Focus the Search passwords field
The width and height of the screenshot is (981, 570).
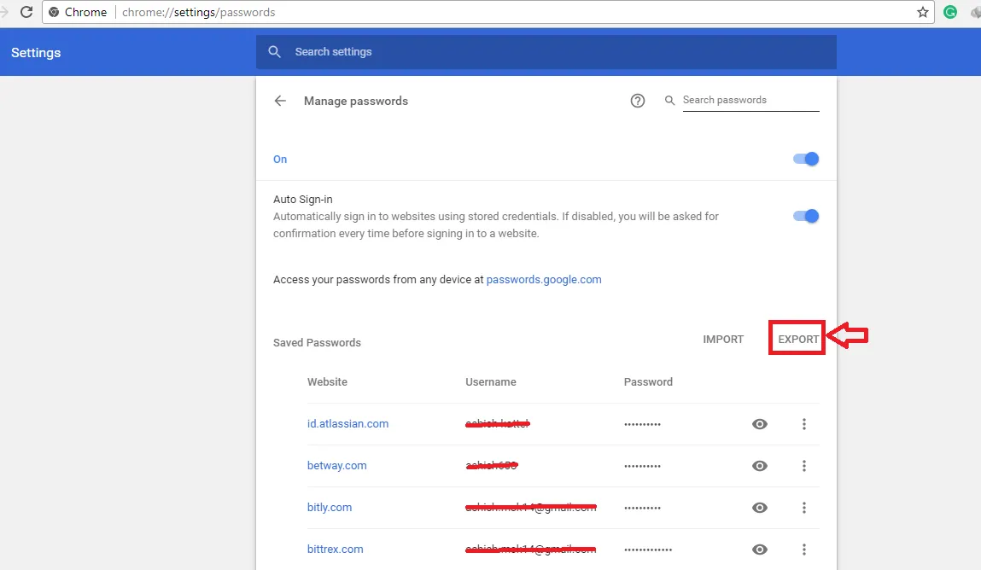tap(750, 100)
